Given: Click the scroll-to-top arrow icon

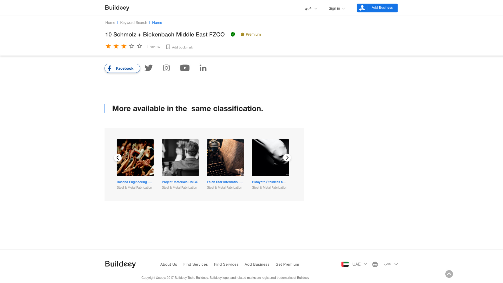Looking at the screenshot, I should 449,274.
